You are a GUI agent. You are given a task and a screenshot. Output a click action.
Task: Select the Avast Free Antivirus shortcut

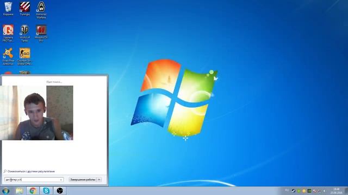tap(8, 56)
